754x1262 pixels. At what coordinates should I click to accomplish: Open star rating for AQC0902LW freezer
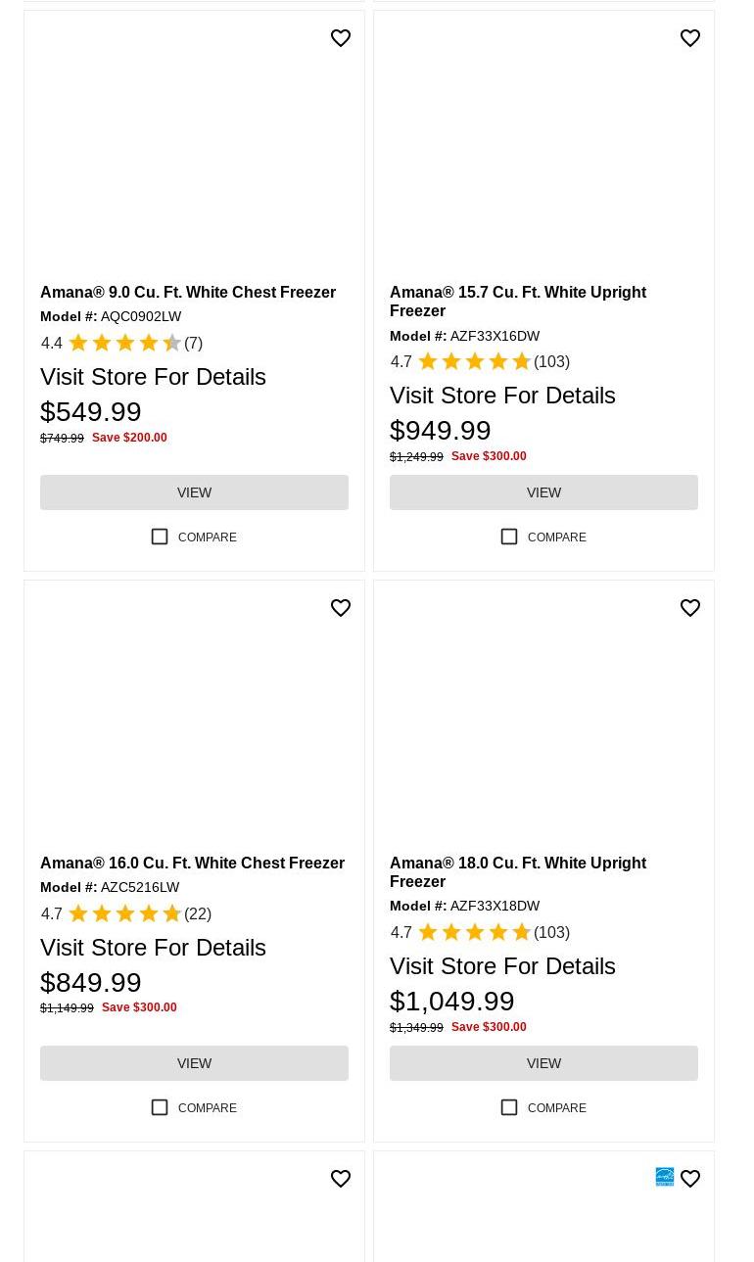tap(124, 344)
